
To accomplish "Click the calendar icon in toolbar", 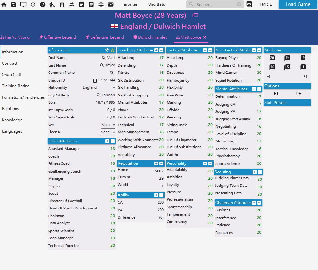I will click(x=82, y=4).
